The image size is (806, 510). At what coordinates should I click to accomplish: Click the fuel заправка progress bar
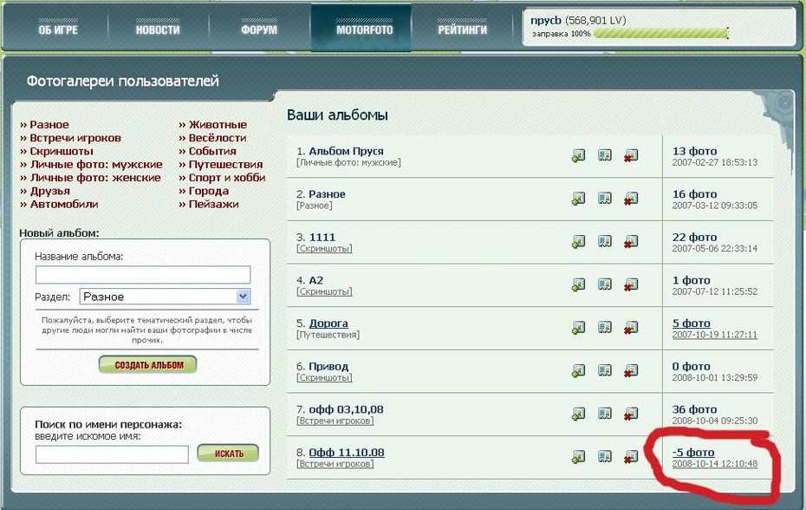pyautogui.click(x=660, y=34)
